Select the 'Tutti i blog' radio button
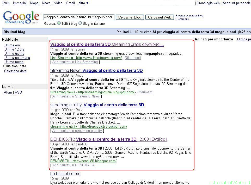The image size is (251, 185). click(59, 23)
